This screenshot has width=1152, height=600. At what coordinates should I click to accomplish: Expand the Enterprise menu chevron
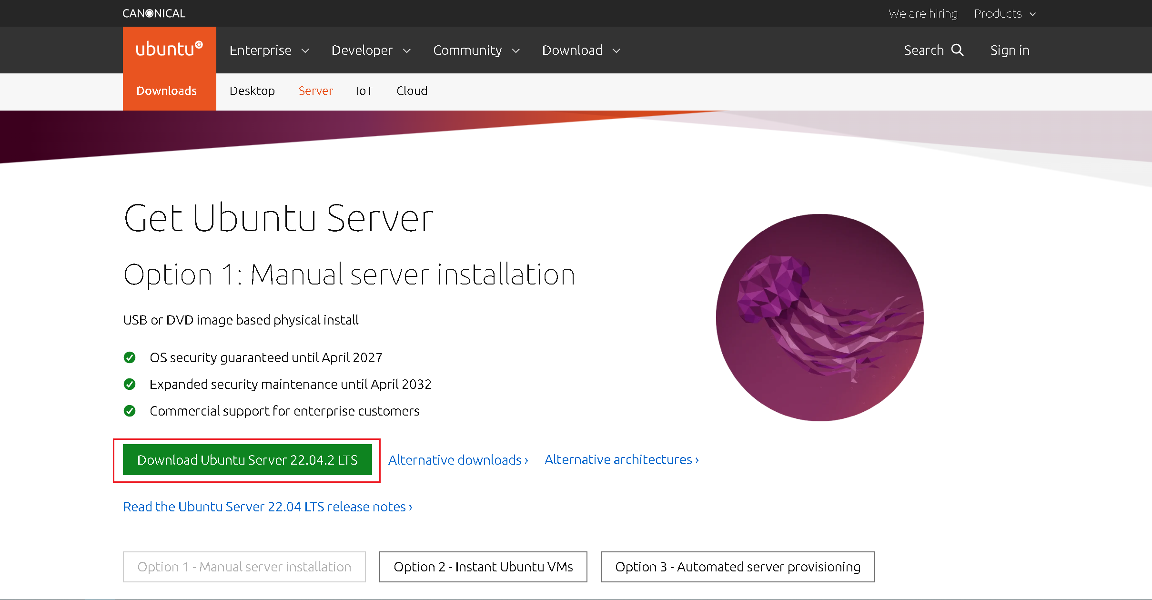click(305, 51)
